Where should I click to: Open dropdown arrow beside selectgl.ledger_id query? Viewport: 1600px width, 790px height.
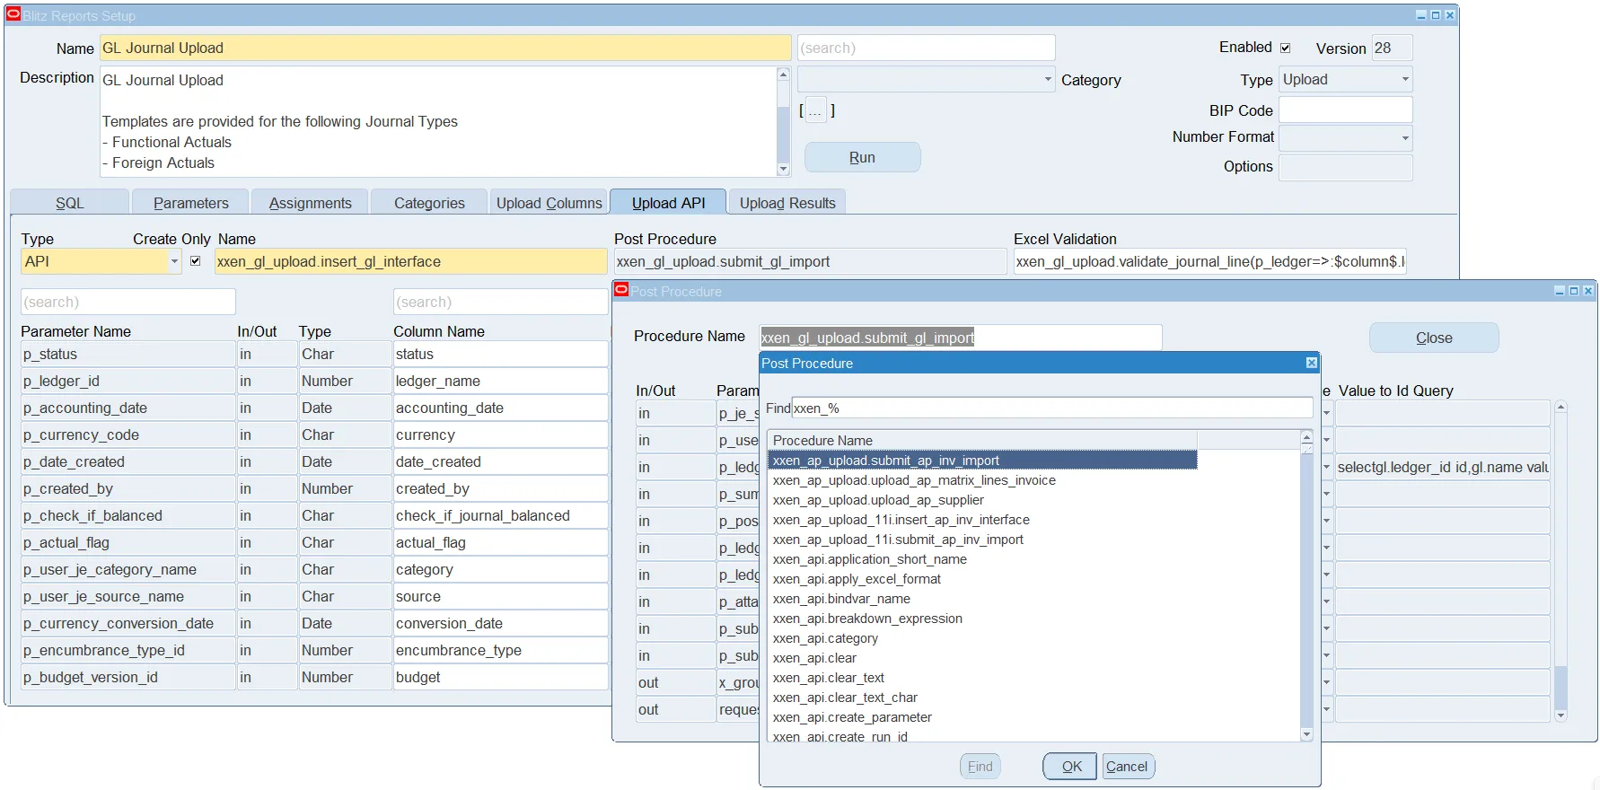(x=1326, y=467)
